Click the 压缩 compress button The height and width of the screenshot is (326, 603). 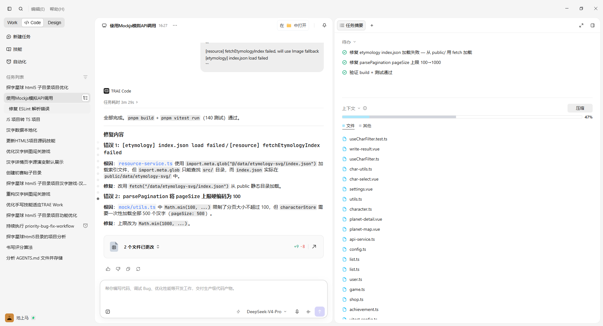tap(580, 108)
